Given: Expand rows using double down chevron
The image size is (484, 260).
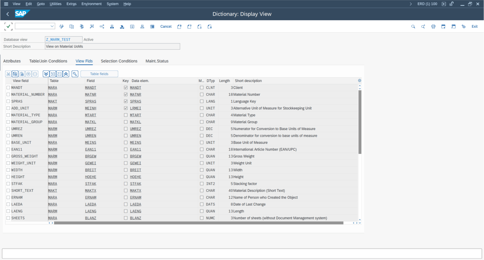Looking at the screenshot, I should [46, 74].
